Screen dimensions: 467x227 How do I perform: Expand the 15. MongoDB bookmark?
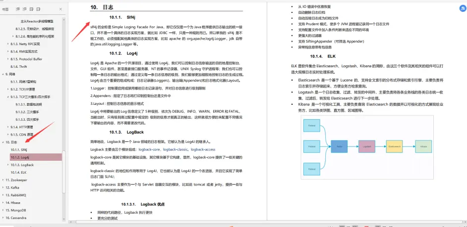3,210
